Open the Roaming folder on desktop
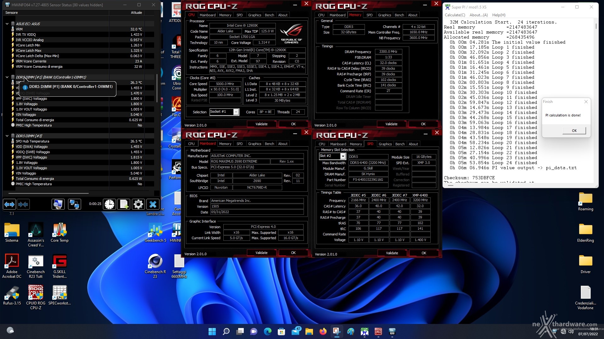Image resolution: width=604 pixels, height=339 pixels. pos(585,202)
